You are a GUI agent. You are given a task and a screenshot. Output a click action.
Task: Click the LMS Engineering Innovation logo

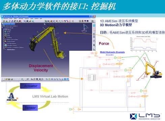(145, 116)
